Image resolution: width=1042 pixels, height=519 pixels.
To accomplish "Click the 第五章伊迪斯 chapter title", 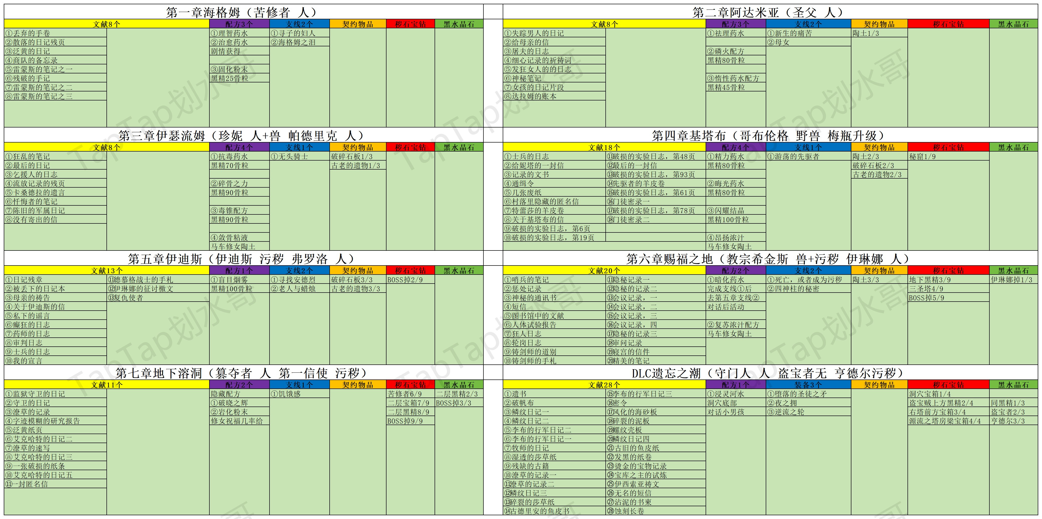I will tap(243, 258).
